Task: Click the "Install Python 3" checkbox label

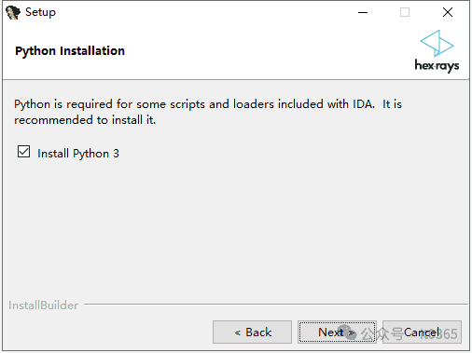Action: coord(78,154)
